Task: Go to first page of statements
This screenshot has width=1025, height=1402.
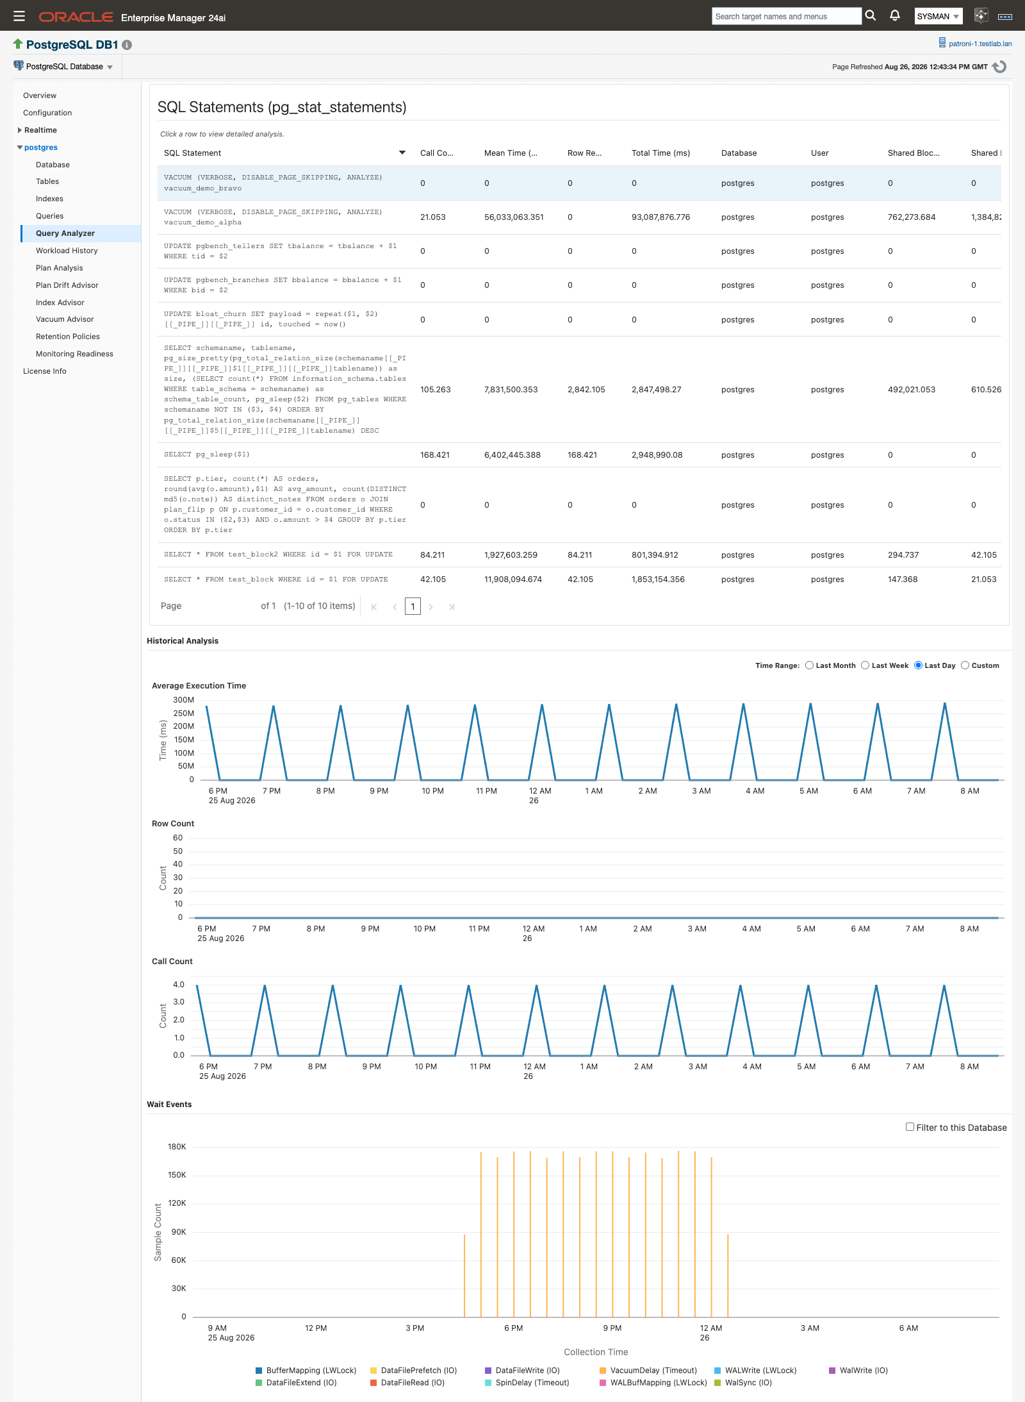Action: (x=374, y=606)
